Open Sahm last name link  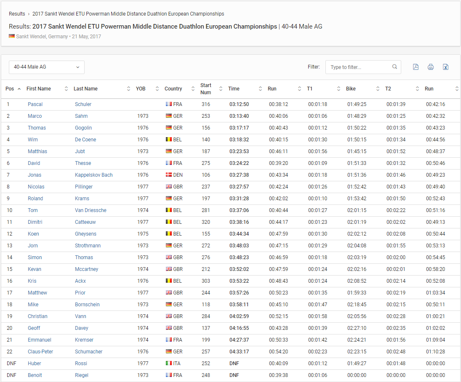81,116
